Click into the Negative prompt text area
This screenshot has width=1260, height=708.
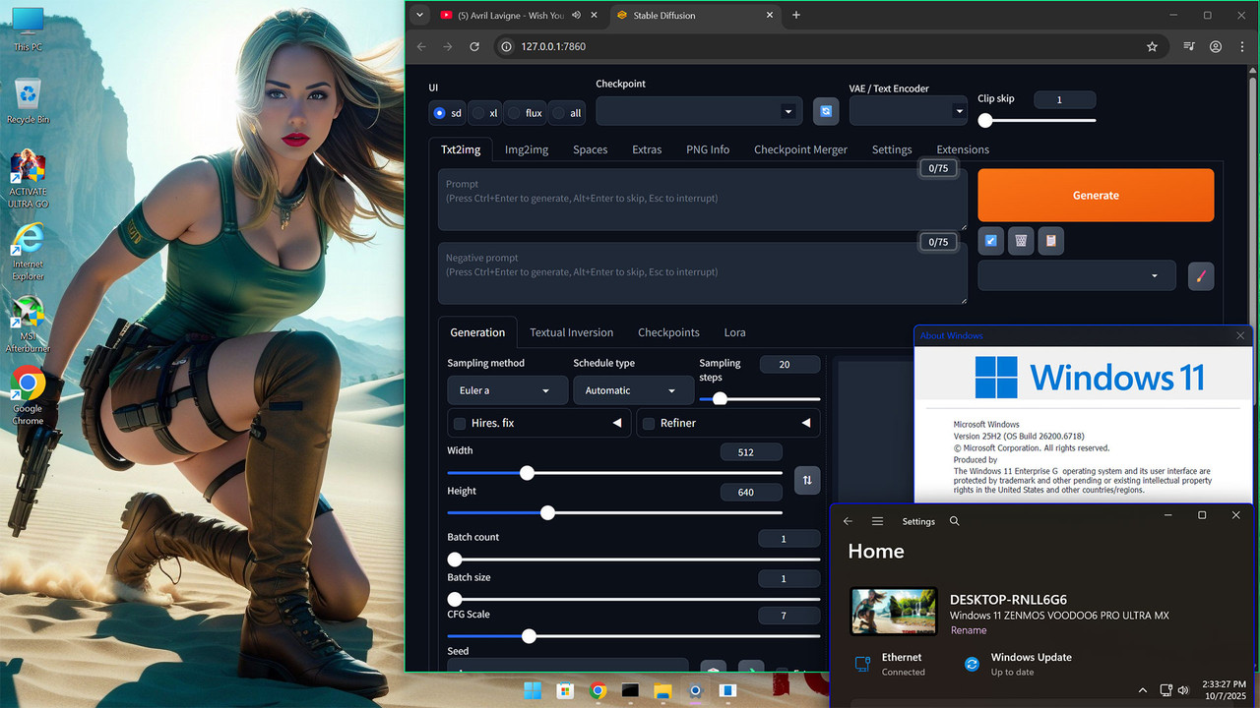click(703, 273)
